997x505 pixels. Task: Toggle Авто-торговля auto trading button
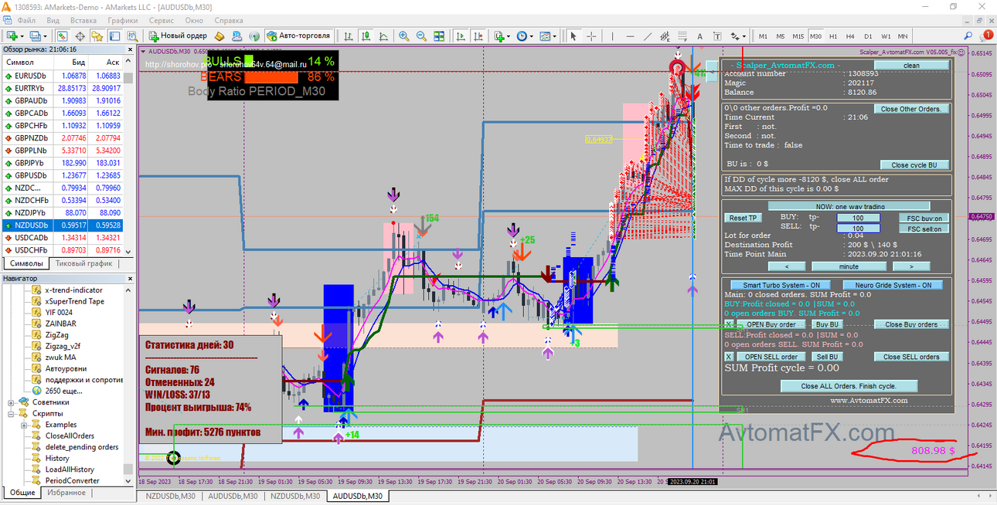click(x=299, y=36)
